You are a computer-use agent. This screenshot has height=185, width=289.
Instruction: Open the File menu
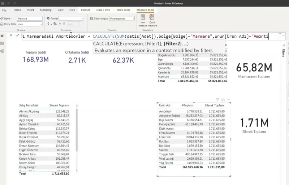(4, 10)
